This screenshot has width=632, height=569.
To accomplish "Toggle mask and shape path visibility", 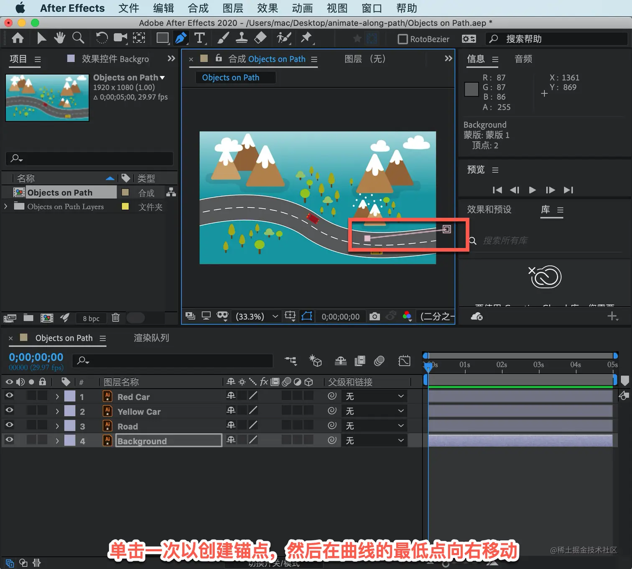I will click(307, 316).
